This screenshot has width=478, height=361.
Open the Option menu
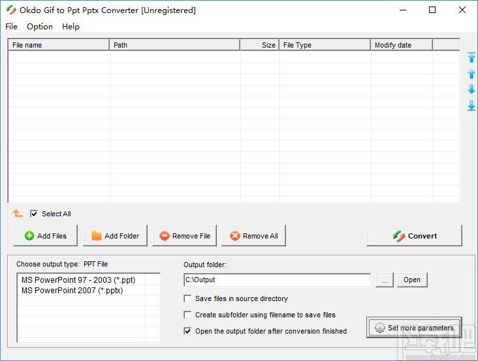[40, 27]
